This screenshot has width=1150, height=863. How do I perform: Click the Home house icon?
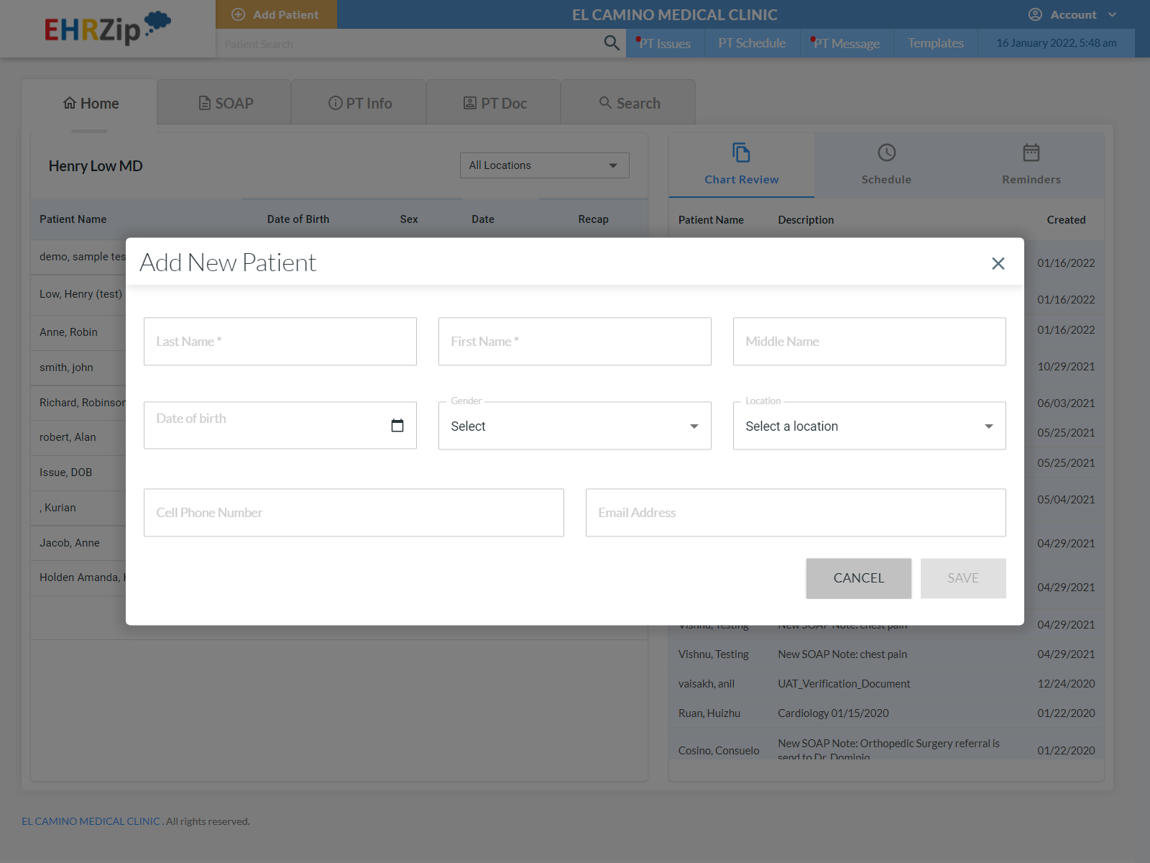(x=70, y=103)
